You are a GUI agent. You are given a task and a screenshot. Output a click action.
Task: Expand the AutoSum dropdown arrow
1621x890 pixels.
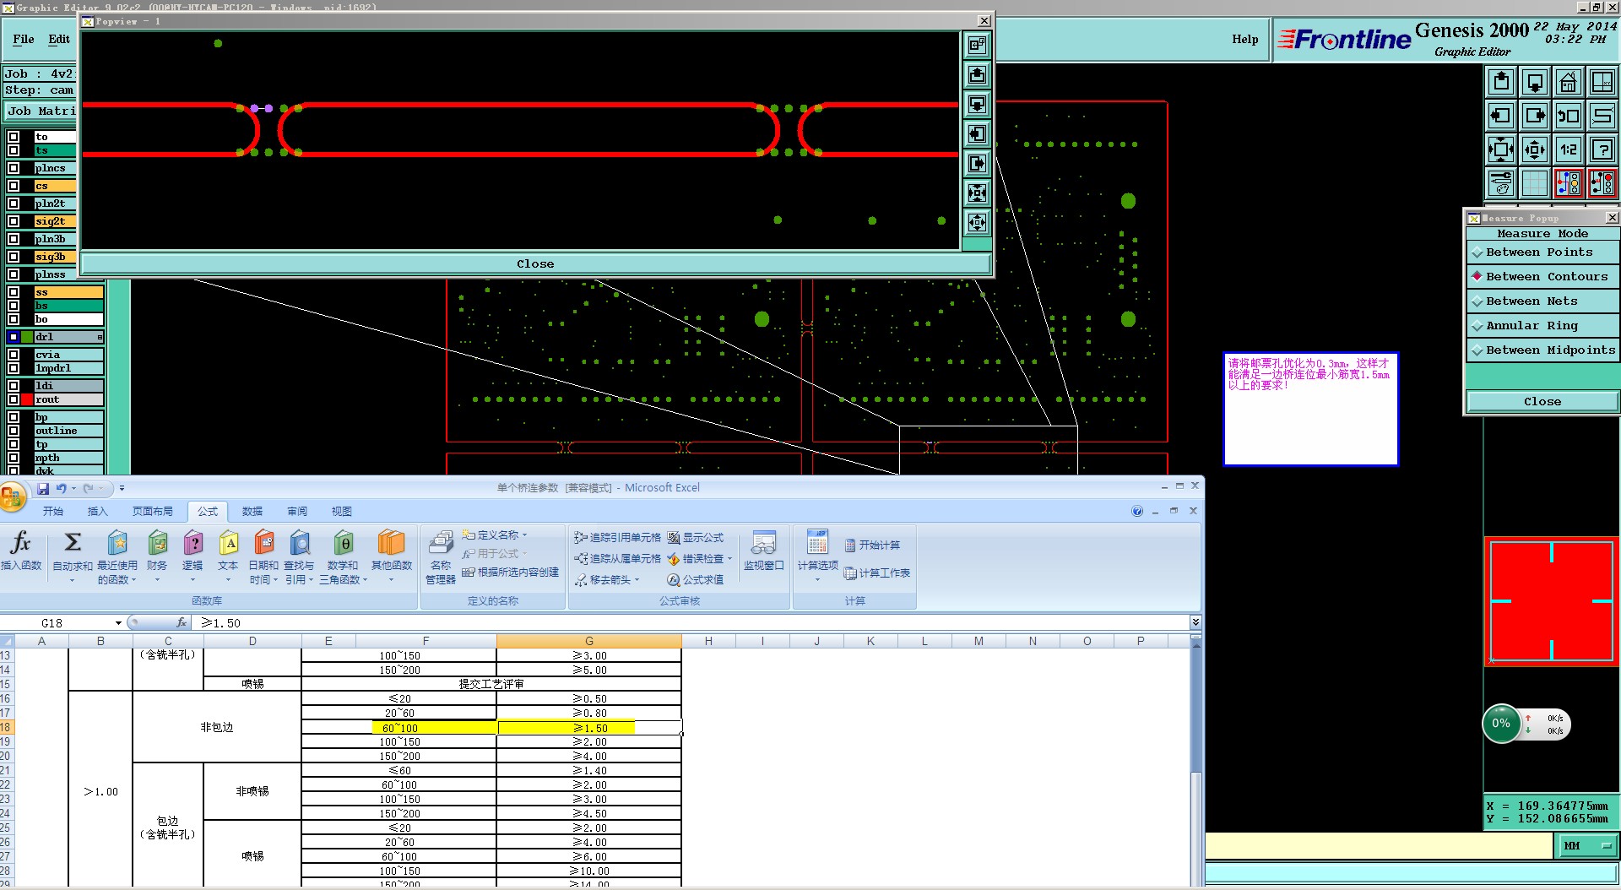tap(72, 580)
